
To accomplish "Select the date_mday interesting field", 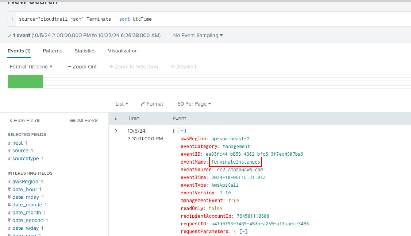I will (x=26, y=197).
